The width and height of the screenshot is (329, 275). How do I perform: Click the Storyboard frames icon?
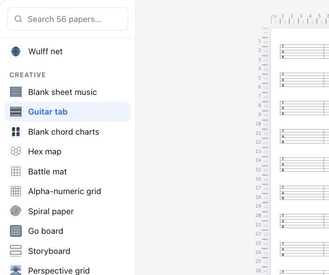(16, 251)
